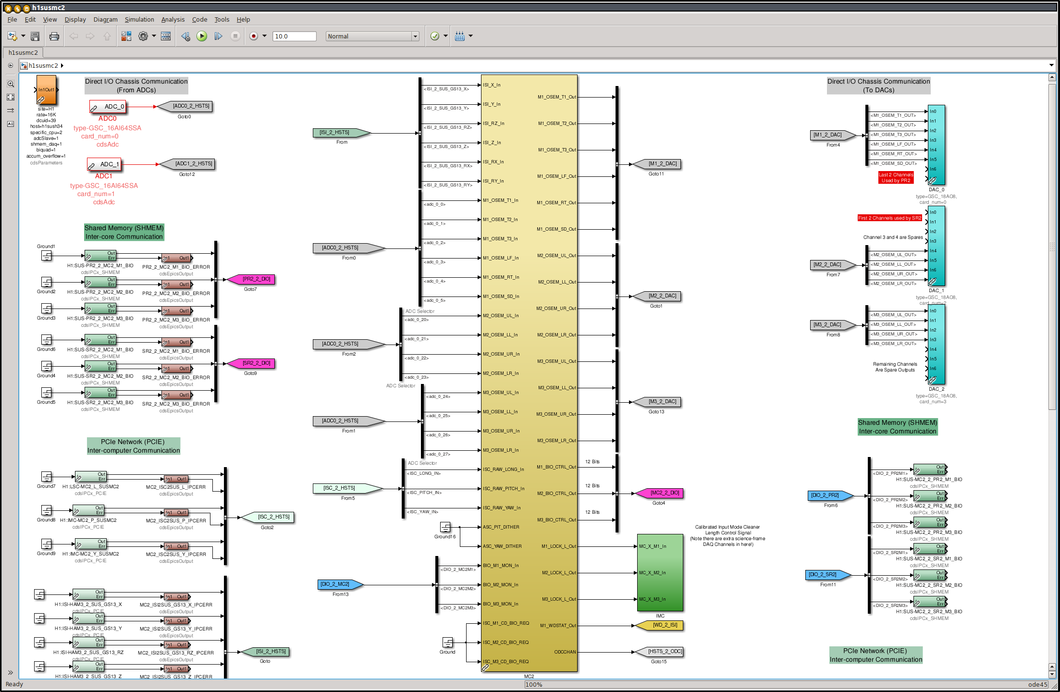Expand the palette with the double-chevron icon
The image size is (1060, 692).
pos(11,673)
